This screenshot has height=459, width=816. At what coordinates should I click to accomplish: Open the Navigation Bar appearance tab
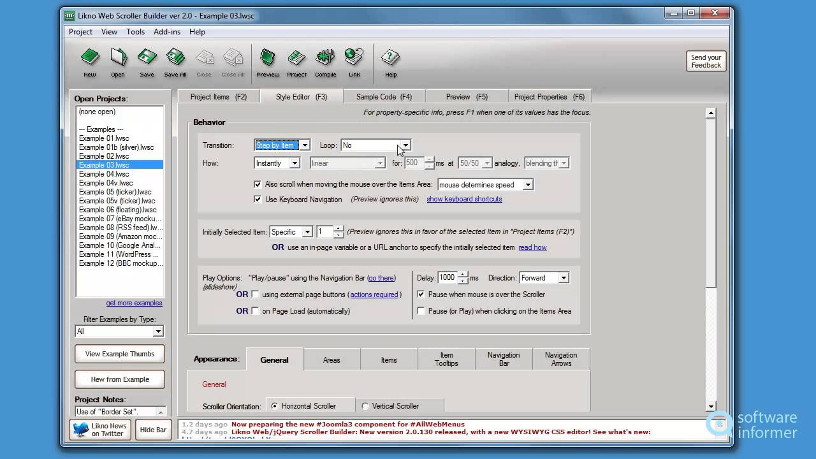point(504,360)
